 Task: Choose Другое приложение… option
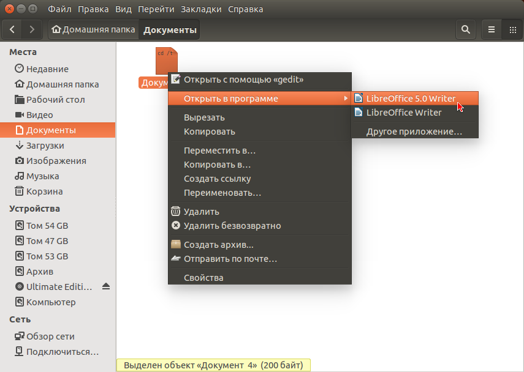point(415,132)
